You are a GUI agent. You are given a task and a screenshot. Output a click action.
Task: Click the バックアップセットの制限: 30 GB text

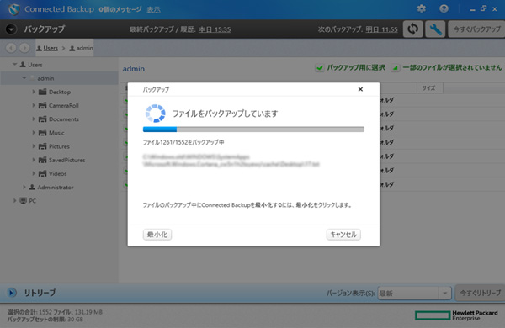45,320
